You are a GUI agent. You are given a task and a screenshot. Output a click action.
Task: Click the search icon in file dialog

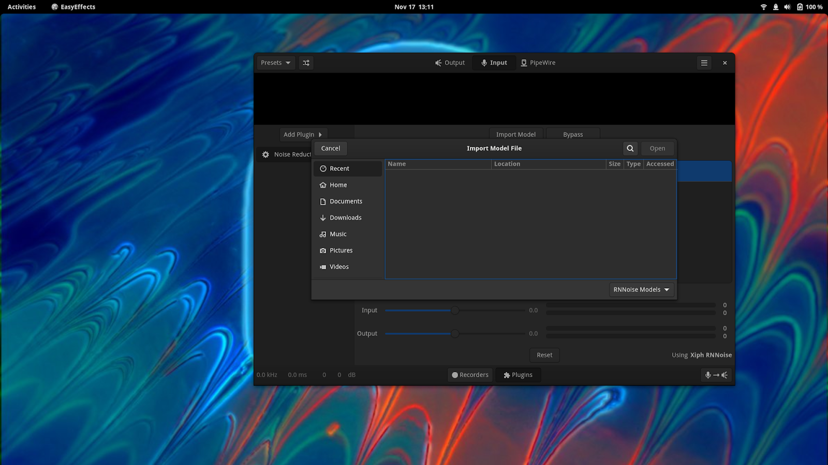click(x=630, y=148)
